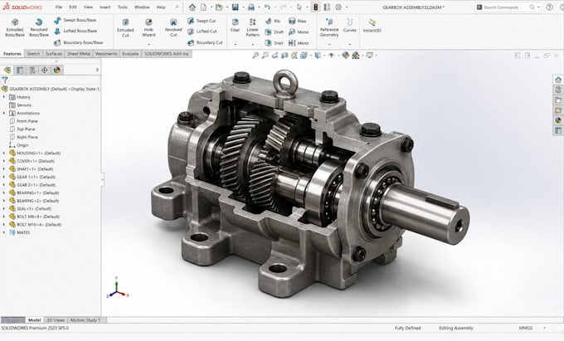Choose the Swept Cut tool
The image size is (564, 341).
(x=202, y=21)
